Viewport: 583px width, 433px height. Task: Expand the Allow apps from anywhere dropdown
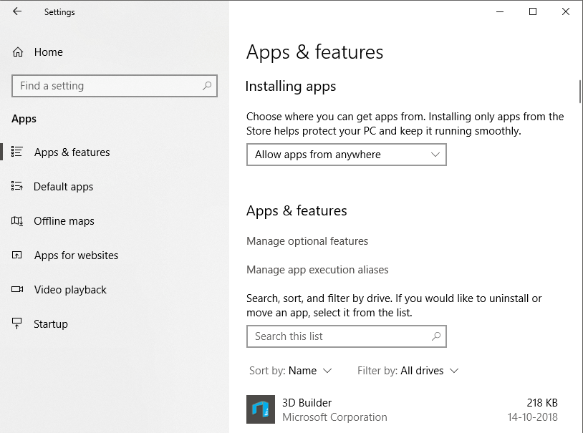tap(346, 155)
